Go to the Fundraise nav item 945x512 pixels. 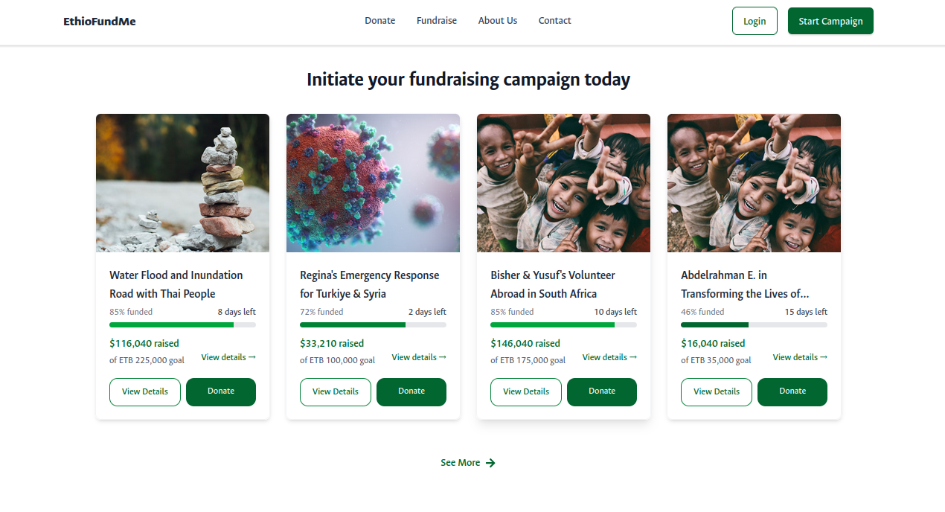point(437,21)
